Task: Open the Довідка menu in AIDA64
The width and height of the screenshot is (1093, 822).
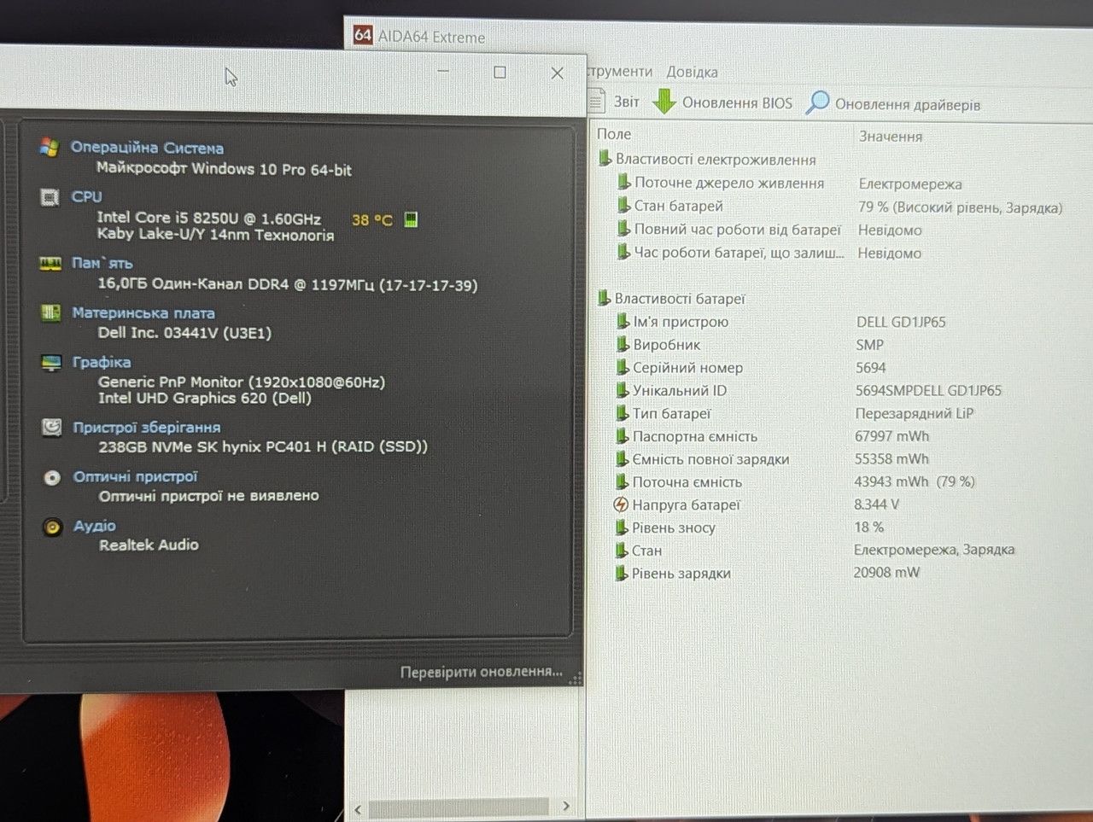Action: tap(692, 72)
